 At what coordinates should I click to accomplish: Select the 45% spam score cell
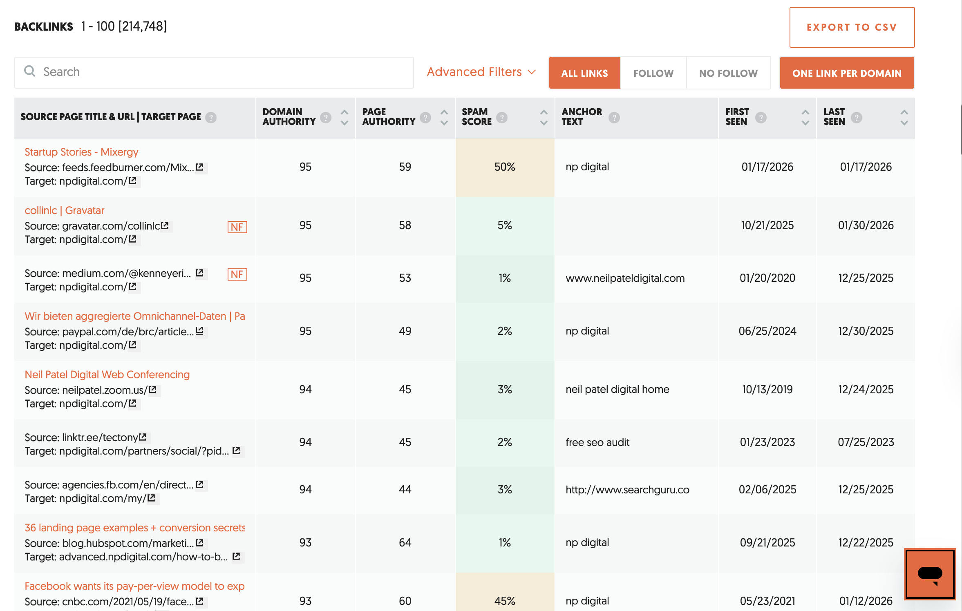(x=505, y=592)
